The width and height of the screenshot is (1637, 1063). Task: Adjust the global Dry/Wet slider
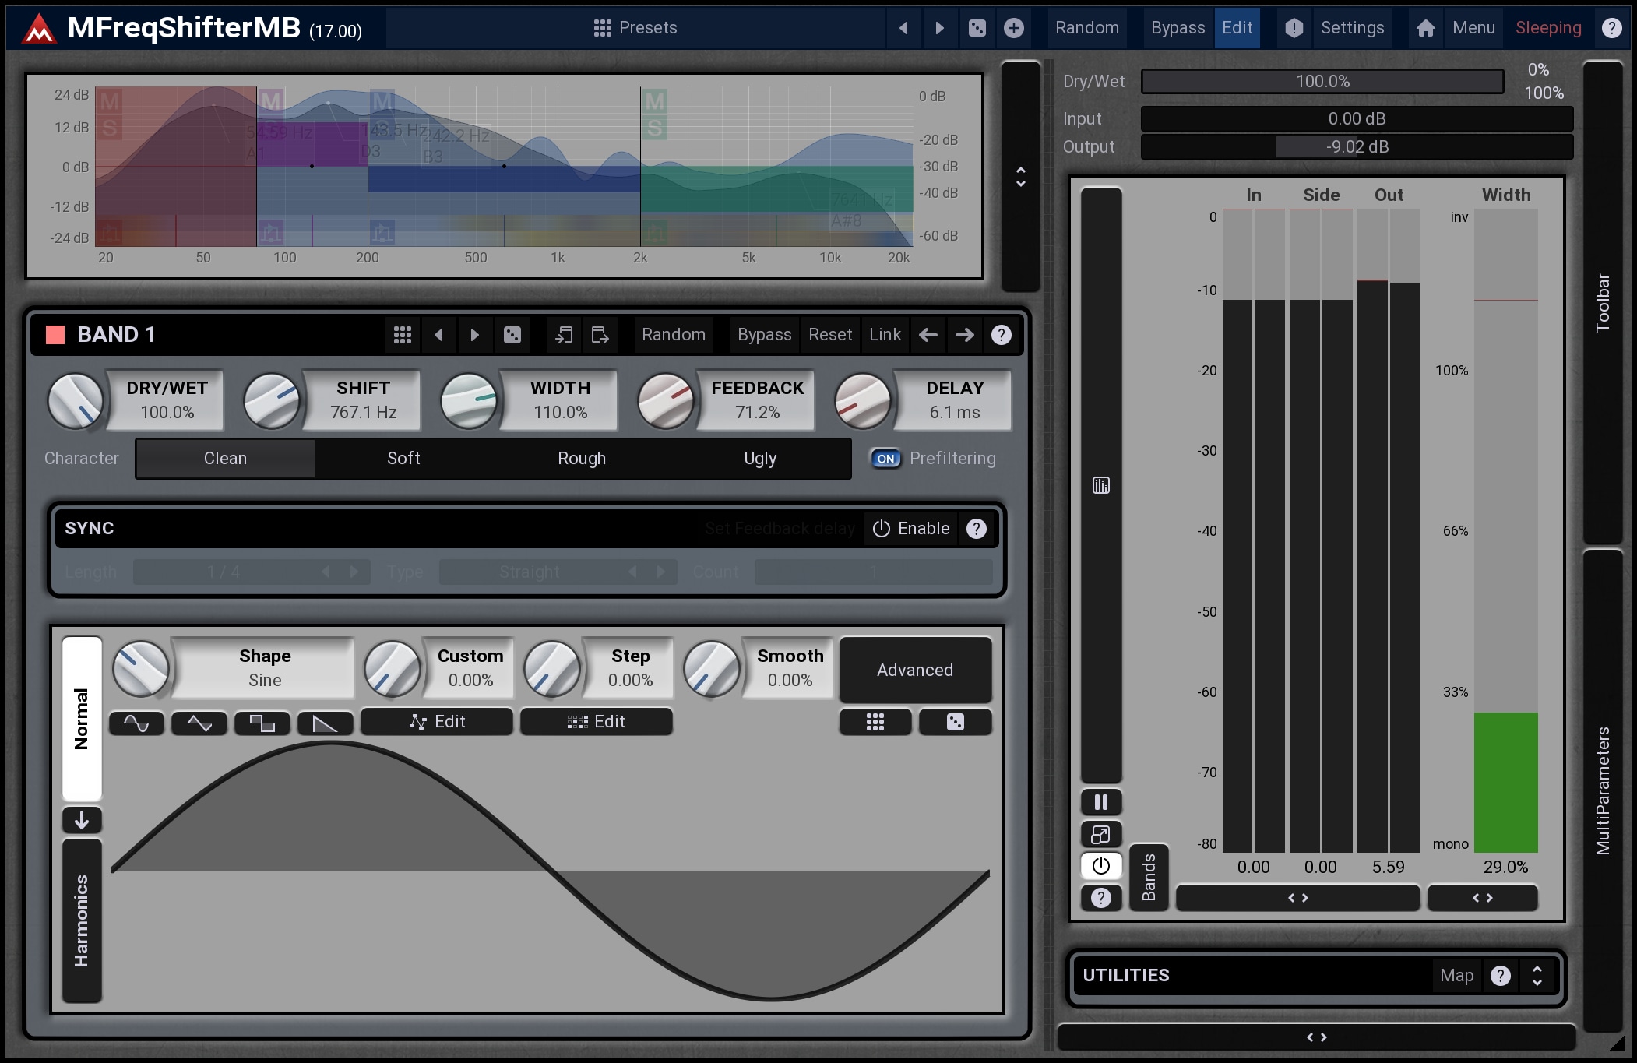coord(1322,82)
